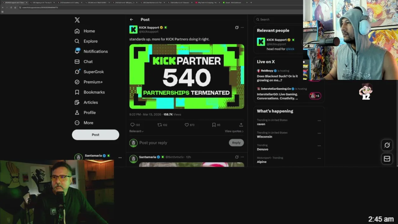
Task: Click the Search field
Action: (x=279, y=19)
